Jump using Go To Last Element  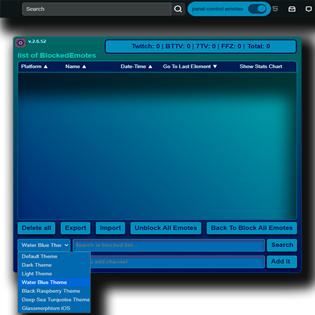click(190, 66)
